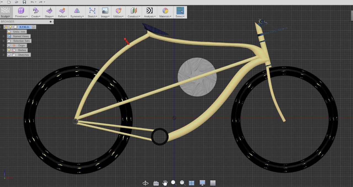Open the Symmetry menu

(77, 16)
